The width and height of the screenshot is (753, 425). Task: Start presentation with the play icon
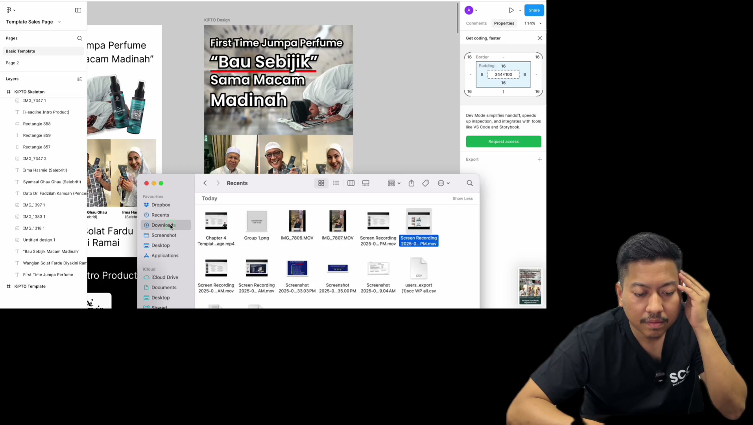click(x=511, y=10)
